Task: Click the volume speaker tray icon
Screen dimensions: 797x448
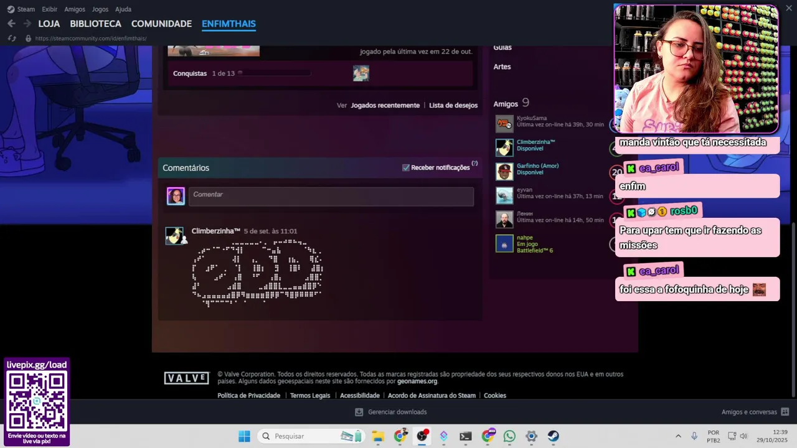Action: [x=743, y=436]
